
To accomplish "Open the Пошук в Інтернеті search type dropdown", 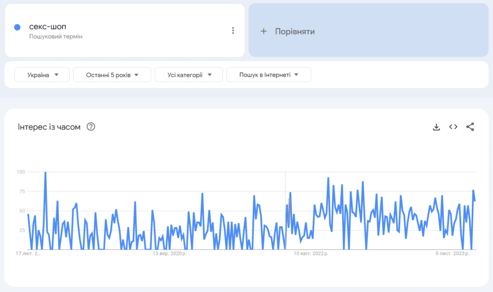I will [269, 75].
